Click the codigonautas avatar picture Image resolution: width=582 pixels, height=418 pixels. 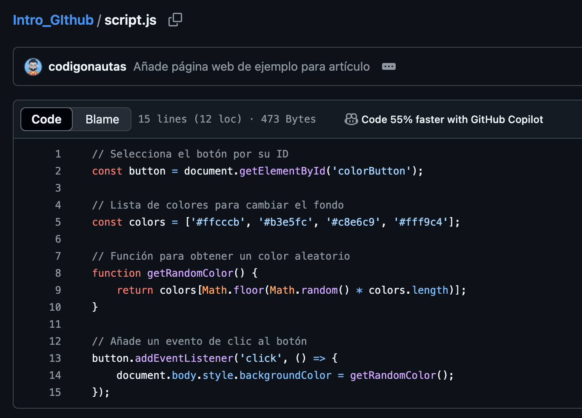(x=33, y=66)
